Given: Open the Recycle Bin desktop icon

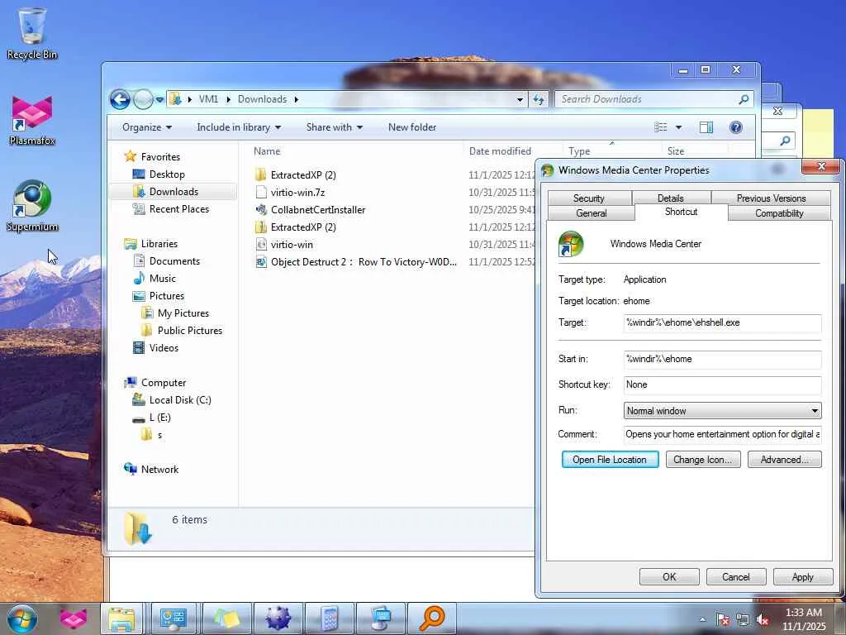Looking at the screenshot, I should click(x=32, y=32).
